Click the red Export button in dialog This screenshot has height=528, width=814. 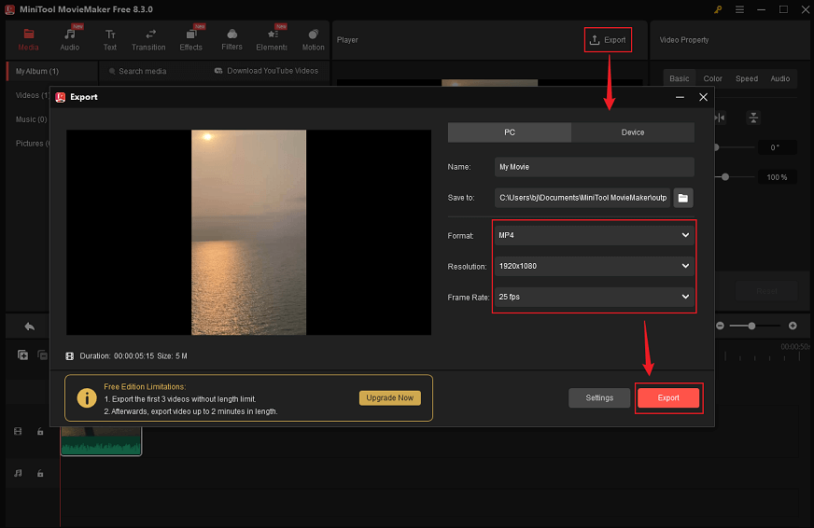tap(668, 397)
